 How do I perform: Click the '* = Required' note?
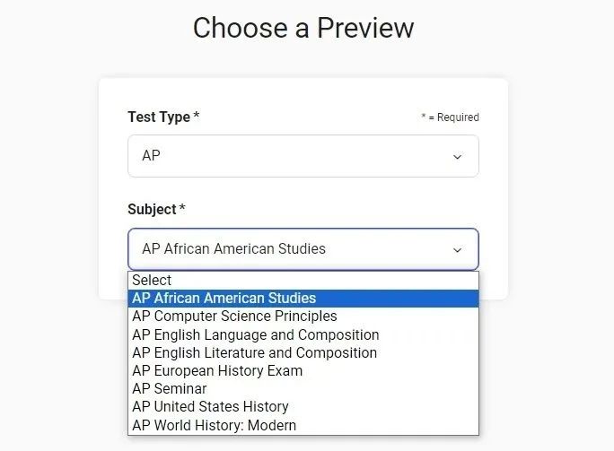coord(450,117)
